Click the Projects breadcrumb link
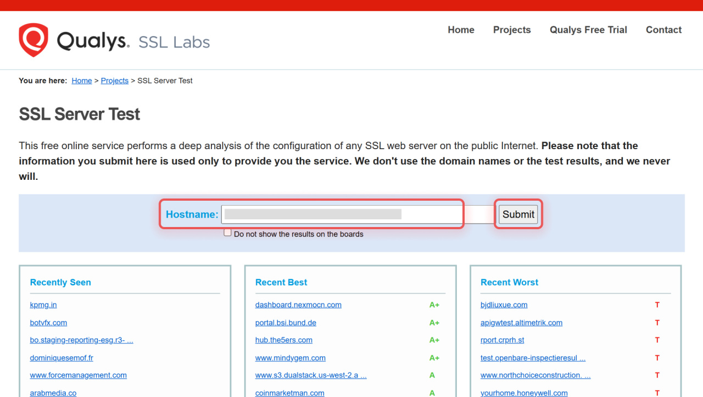Image resolution: width=703 pixels, height=397 pixels. [x=115, y=81]
